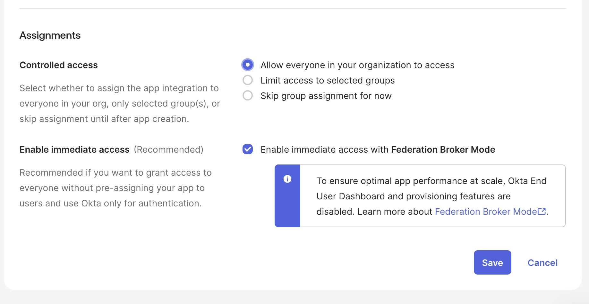Save the app integration settings
The image size is (589, 304).
(492, 262)
